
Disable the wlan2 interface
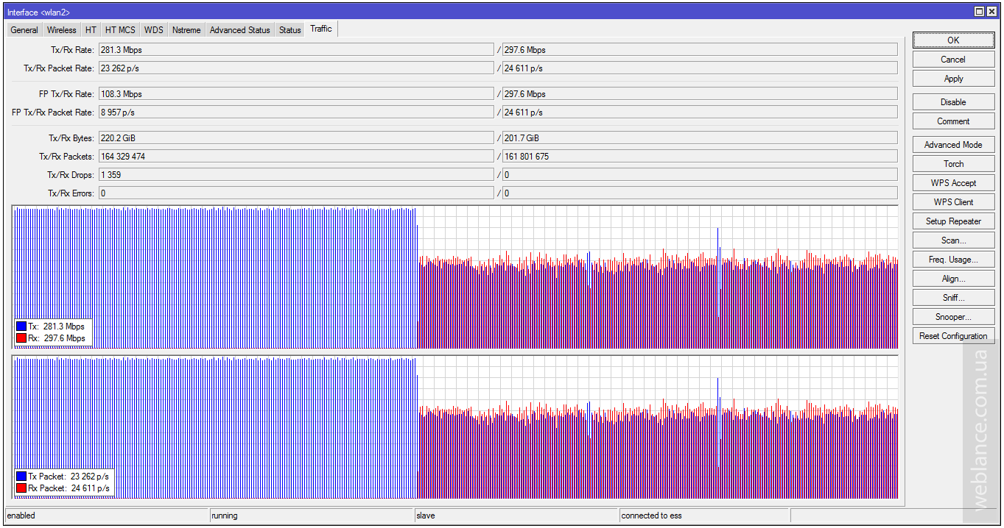coord(953,102)
